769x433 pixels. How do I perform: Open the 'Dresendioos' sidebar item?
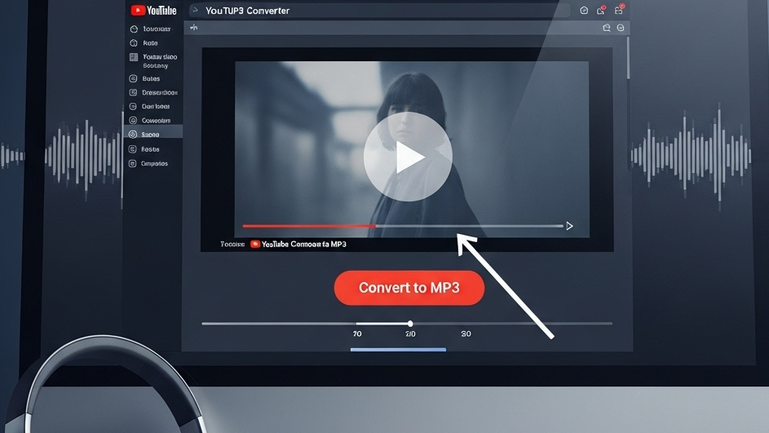click(153, 92)
